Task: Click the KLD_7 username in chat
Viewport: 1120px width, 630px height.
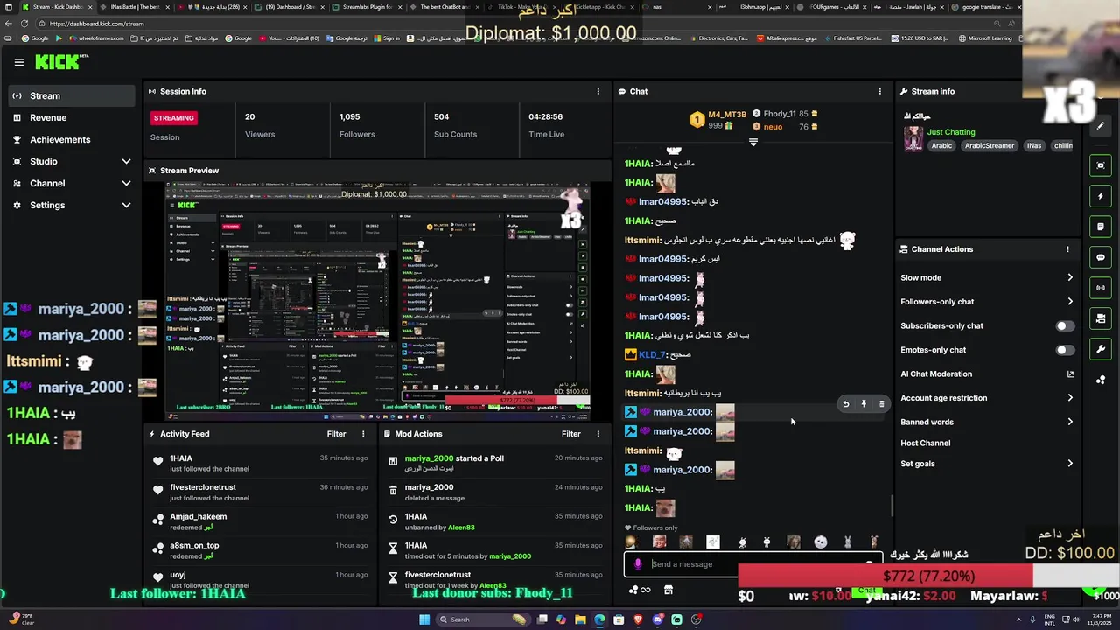Action: tap(653, 355)
